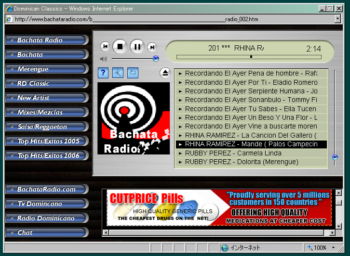Click the Internet zone globe icon

tap(225, 248)
